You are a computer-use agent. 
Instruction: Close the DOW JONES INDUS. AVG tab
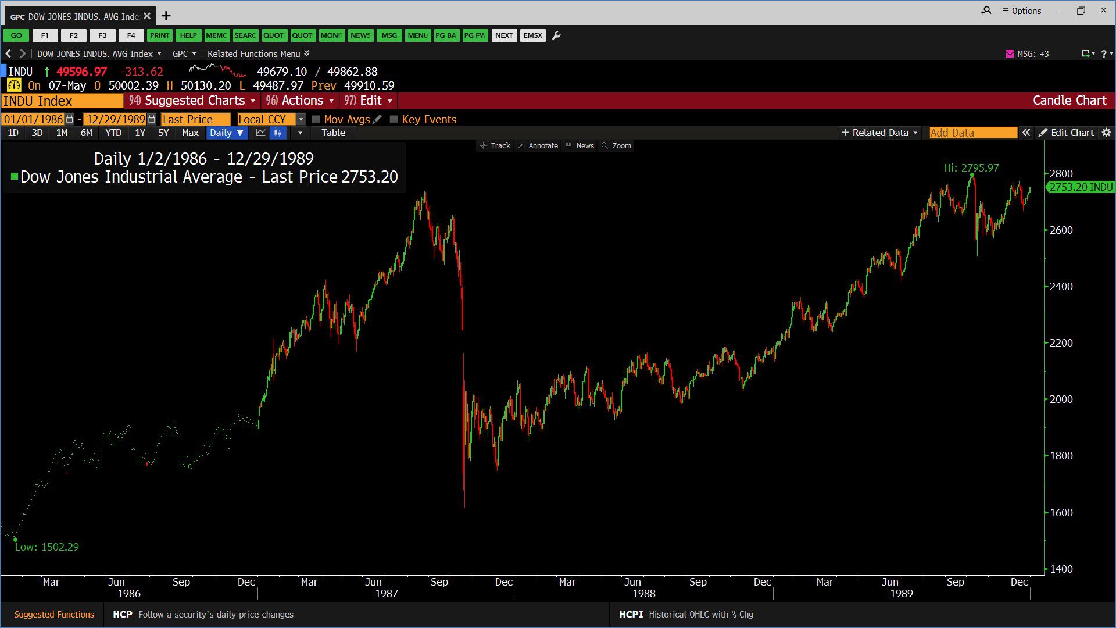point(147,16)
